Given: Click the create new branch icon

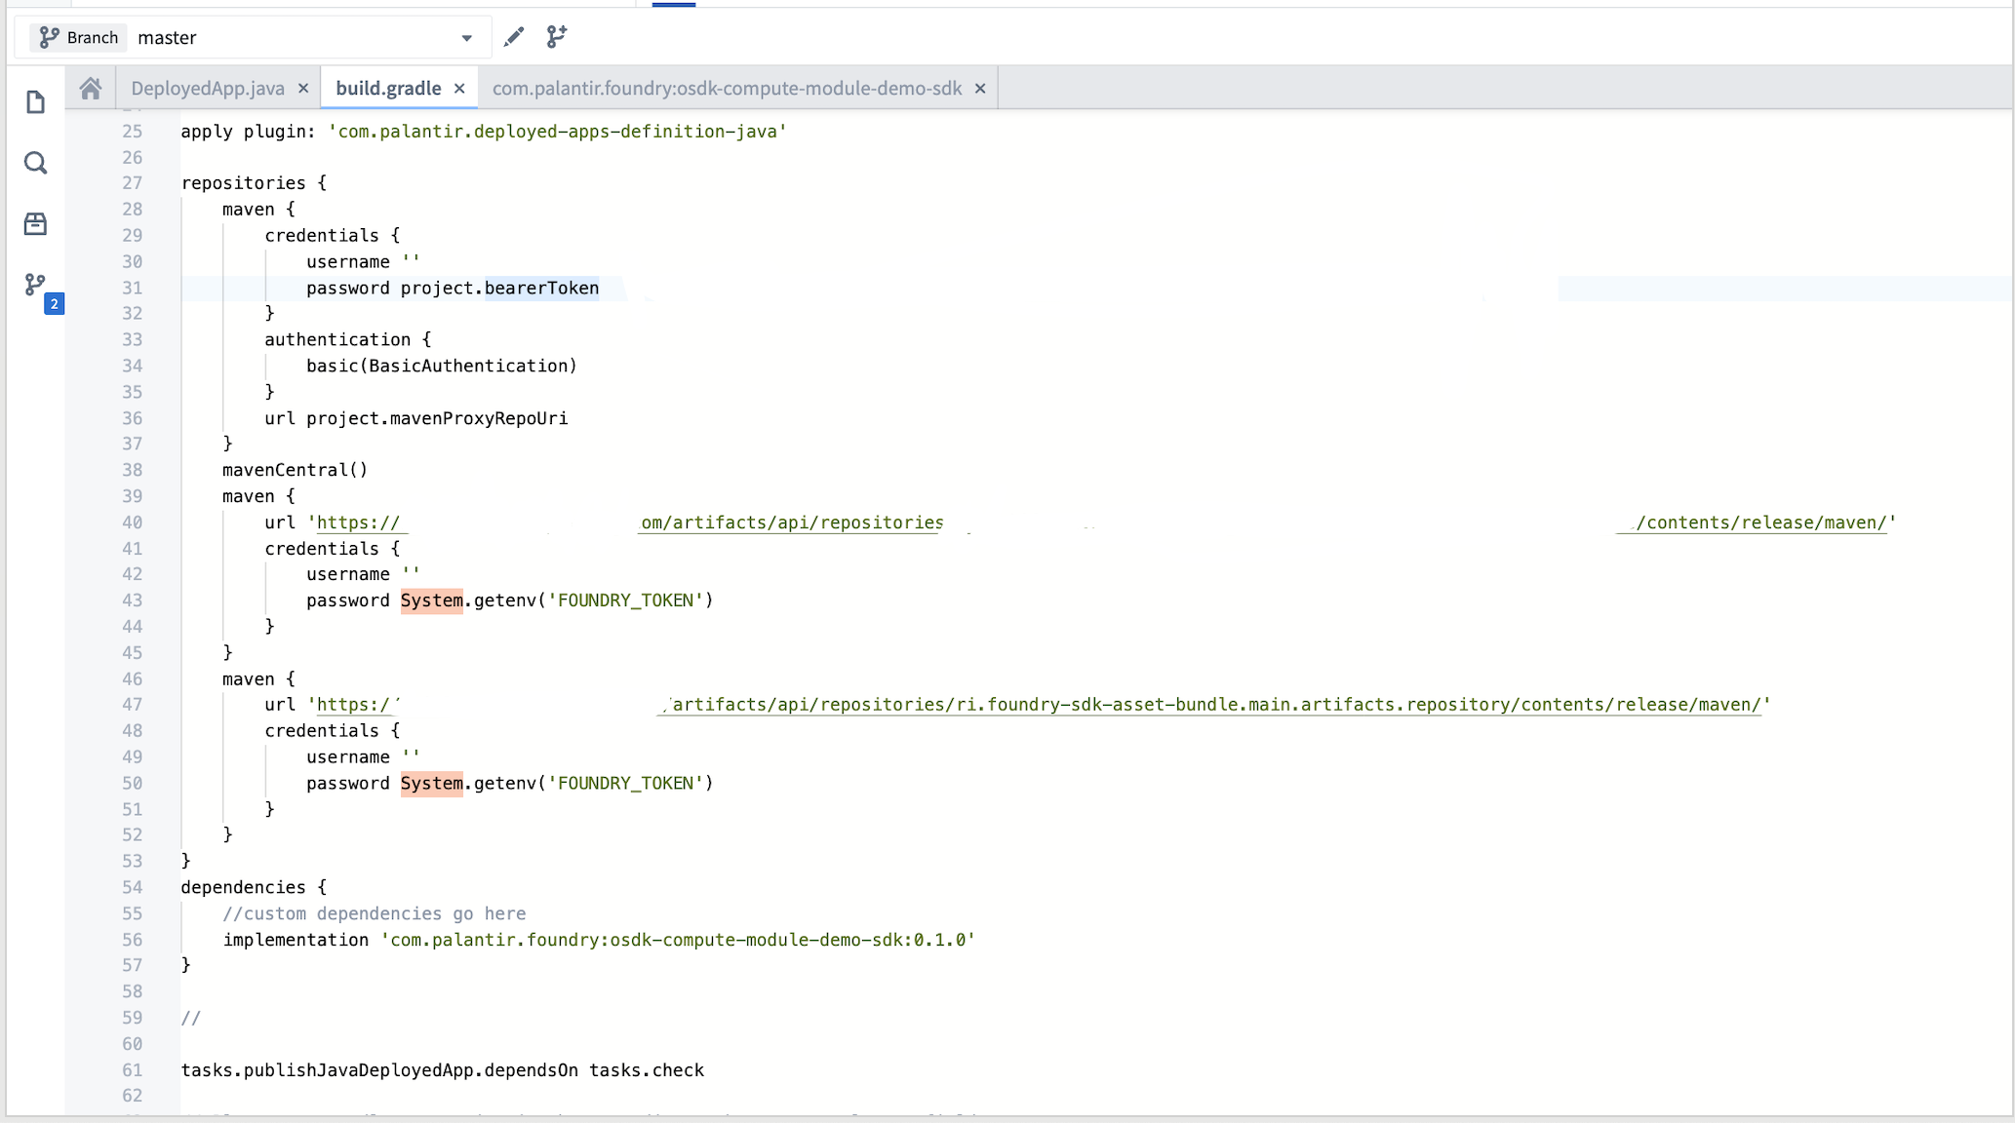Looking at the screenshot, I should click(556, 37).
